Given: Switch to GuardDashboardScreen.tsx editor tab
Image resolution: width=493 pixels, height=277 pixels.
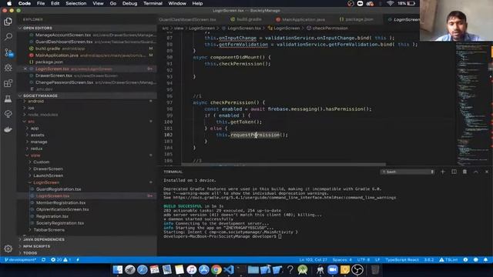Looking at the screenshot, I should coord(187,19).
